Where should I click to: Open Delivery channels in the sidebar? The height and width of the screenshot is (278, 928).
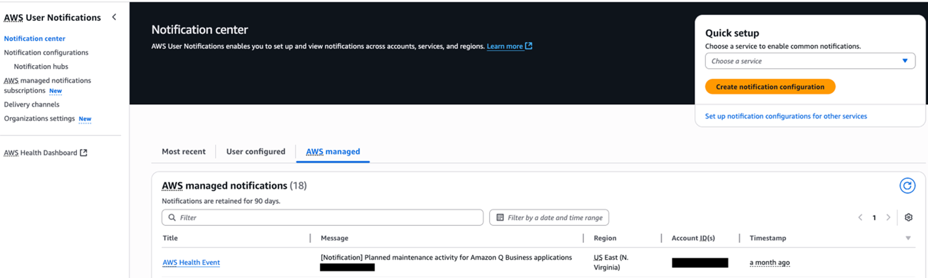pyautogui.click(x=31, y=104)
